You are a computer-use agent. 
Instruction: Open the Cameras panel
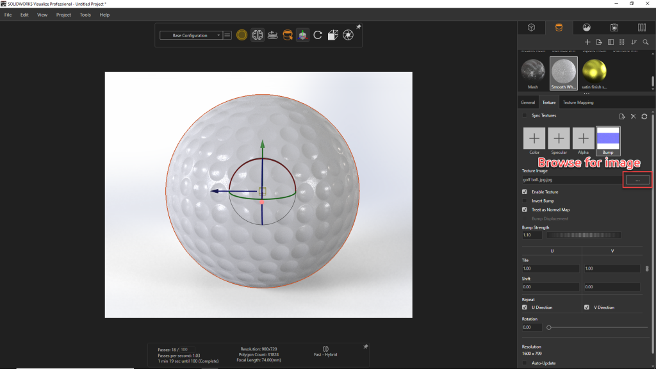point(614,28)
